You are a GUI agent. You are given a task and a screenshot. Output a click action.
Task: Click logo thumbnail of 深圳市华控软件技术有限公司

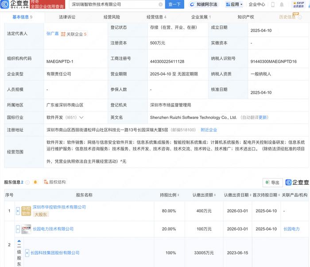tap(26, 211)
